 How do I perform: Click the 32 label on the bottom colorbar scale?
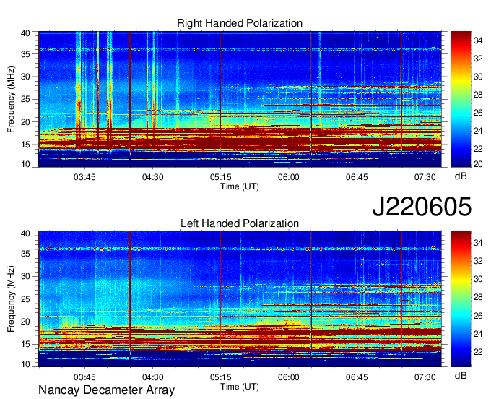click(x=478, y=261)
